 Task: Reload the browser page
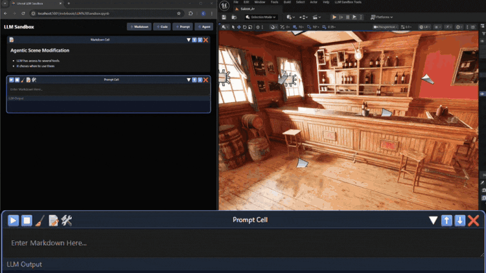click(x=22, y=13)
